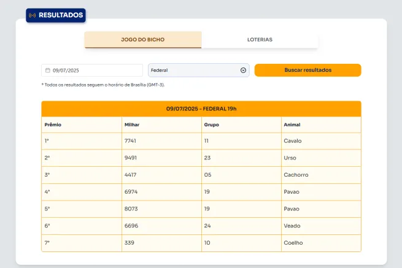402x268 pixels.
Task: Switch to the JOGO DO BICHO tab
Action: (x=143, y=40)
